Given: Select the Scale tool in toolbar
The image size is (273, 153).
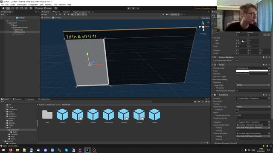Looking at the screenshot, I should tap(17, 8).
